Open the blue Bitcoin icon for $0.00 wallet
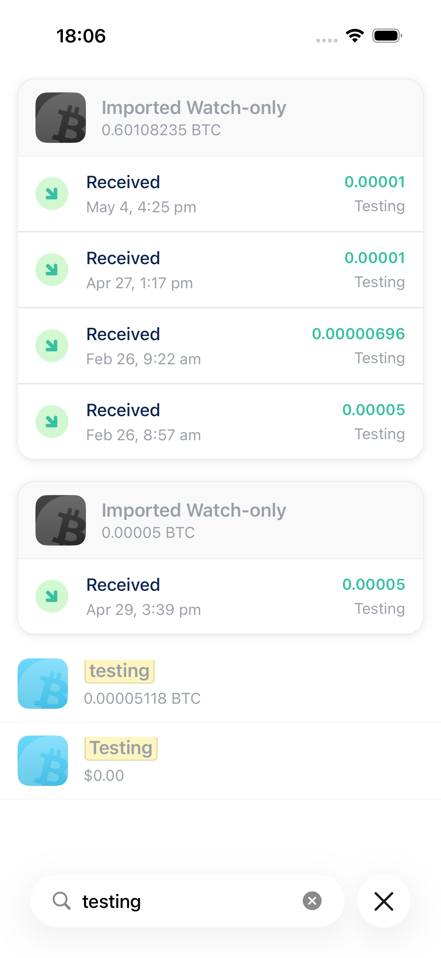441x958 pixels. coord(43,761)
